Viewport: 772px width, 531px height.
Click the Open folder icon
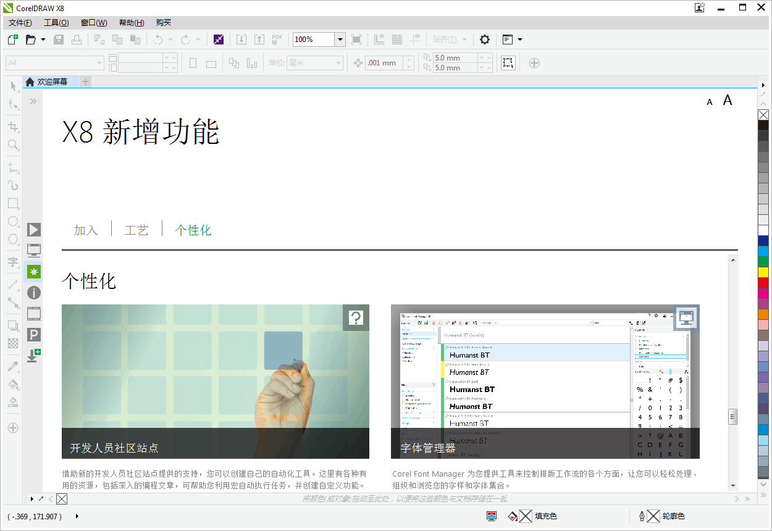pos(30,40)
